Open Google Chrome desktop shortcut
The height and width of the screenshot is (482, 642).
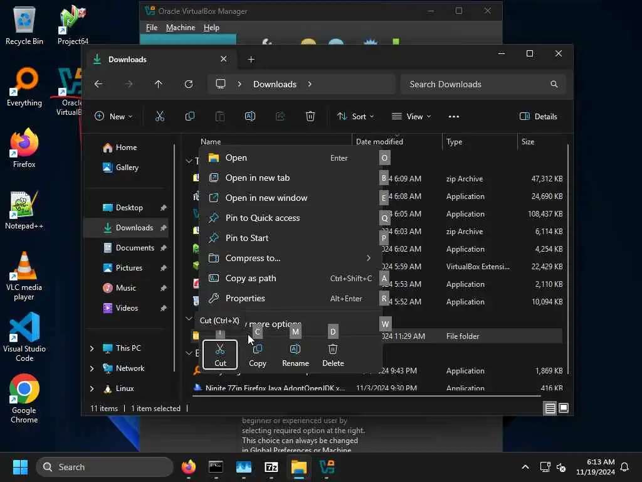coord(24,399)
